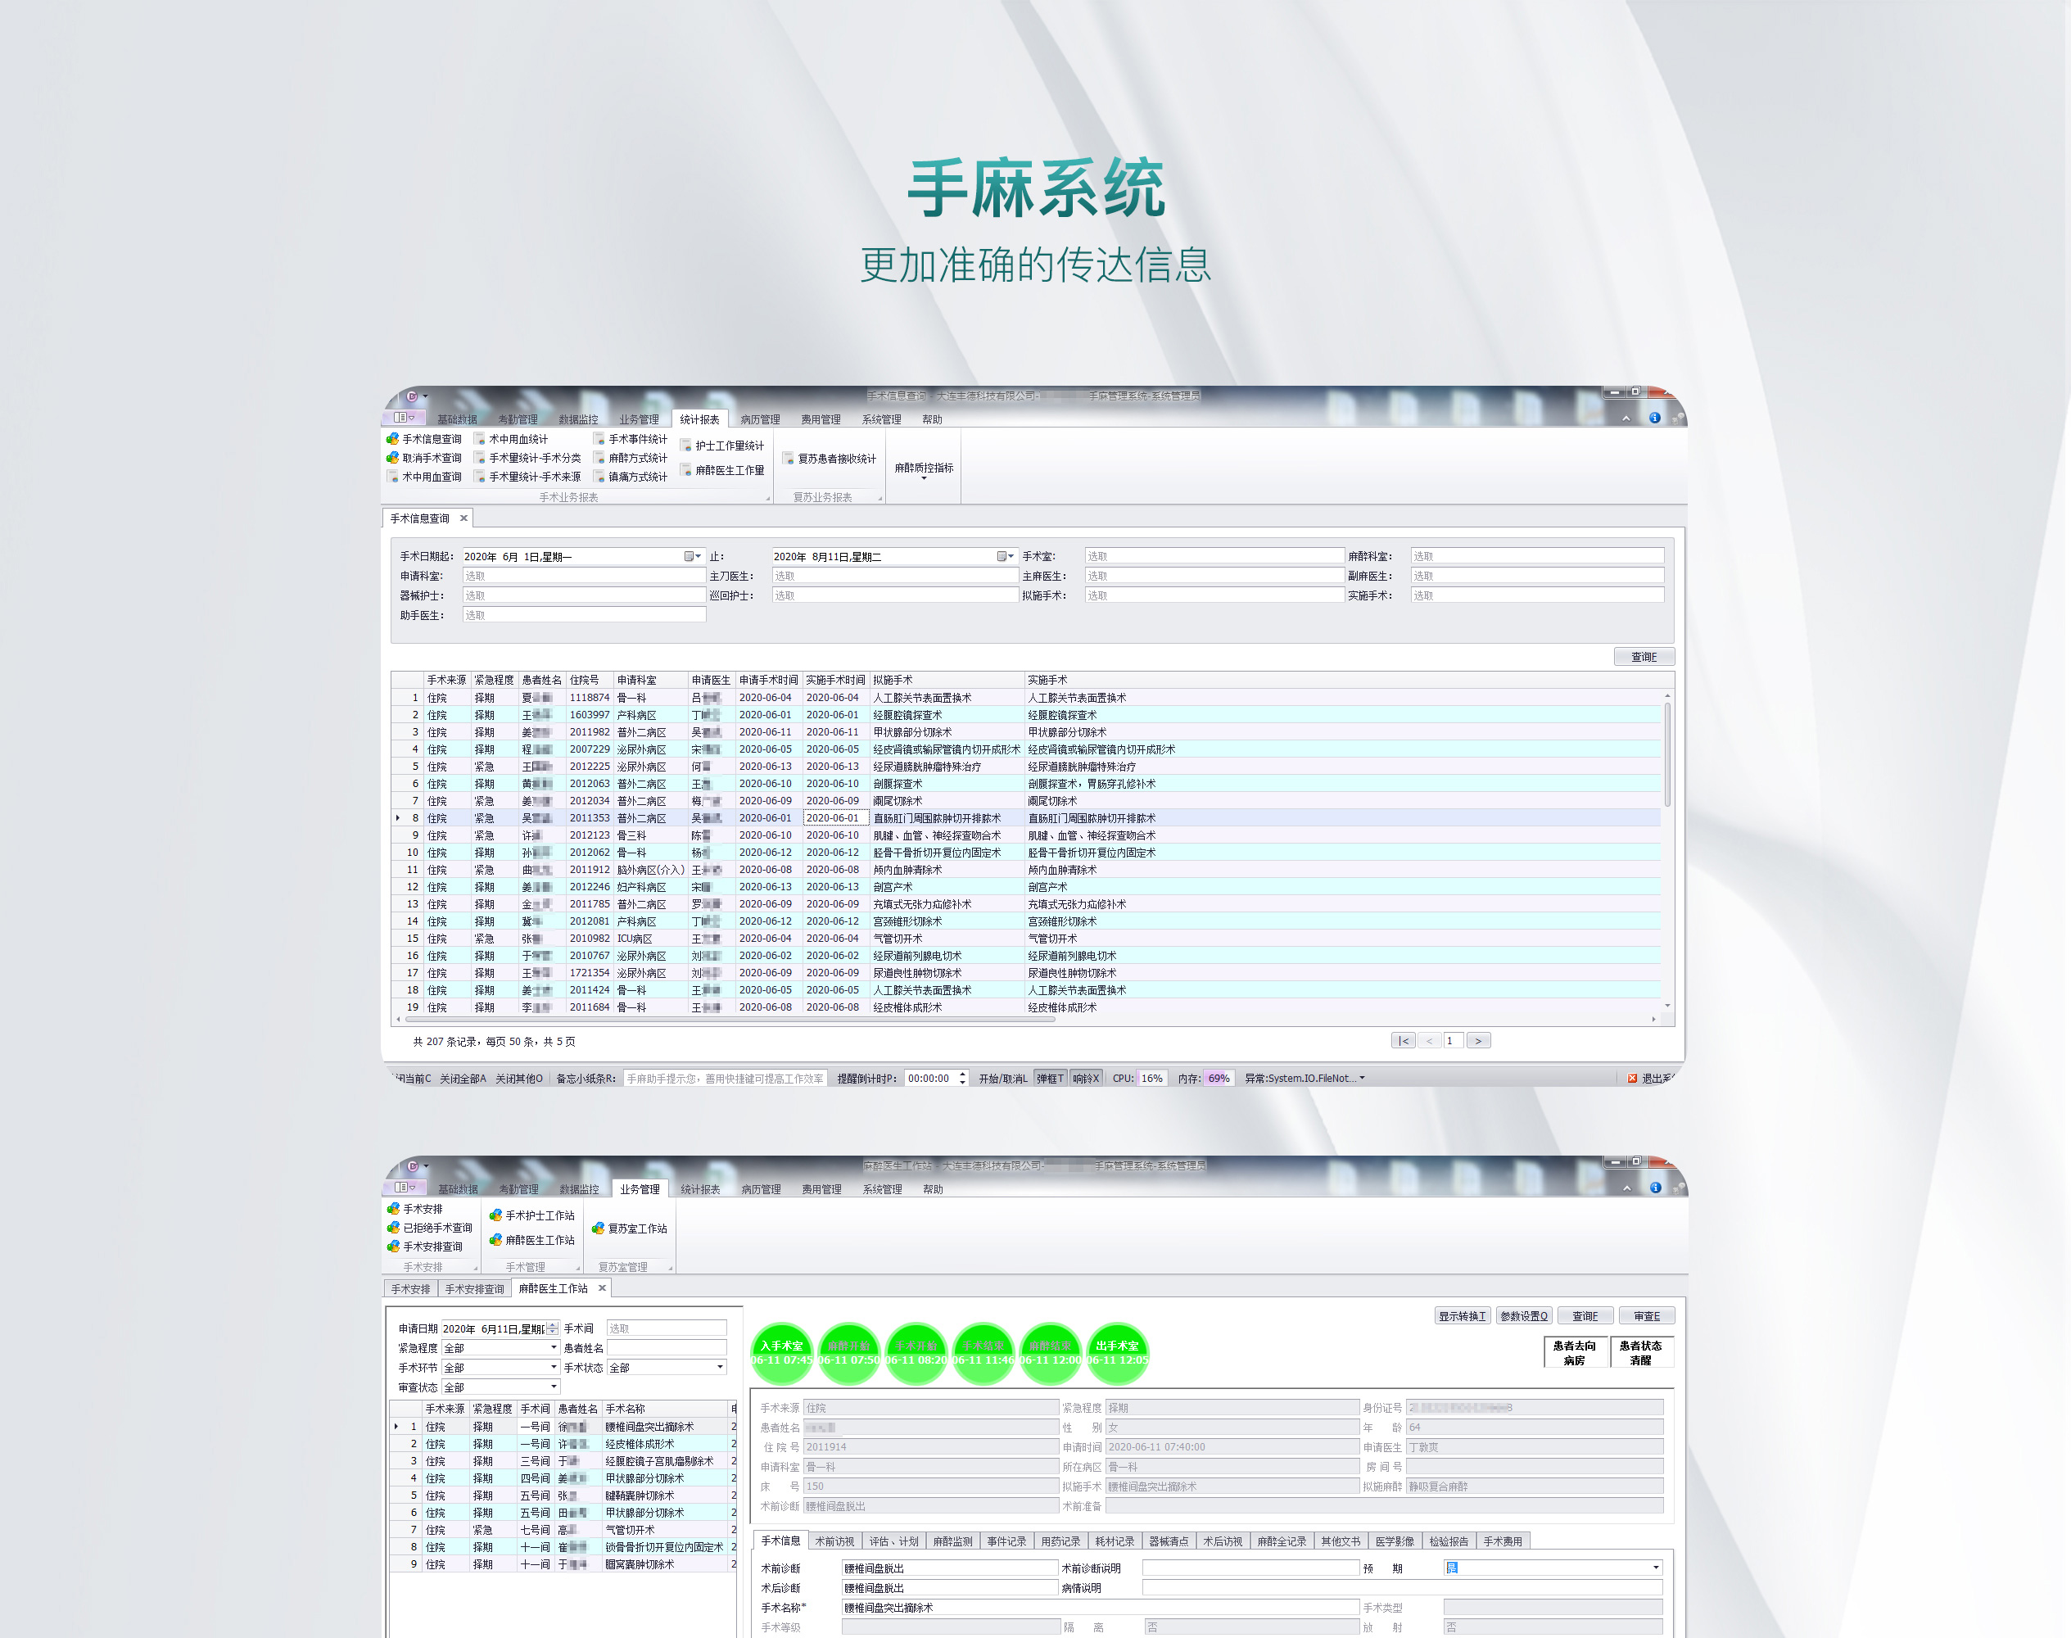This screenshot has width=2071, height=1638.
Task: Click the 复苏患者接收统计 icon
Action: [788, 459]
